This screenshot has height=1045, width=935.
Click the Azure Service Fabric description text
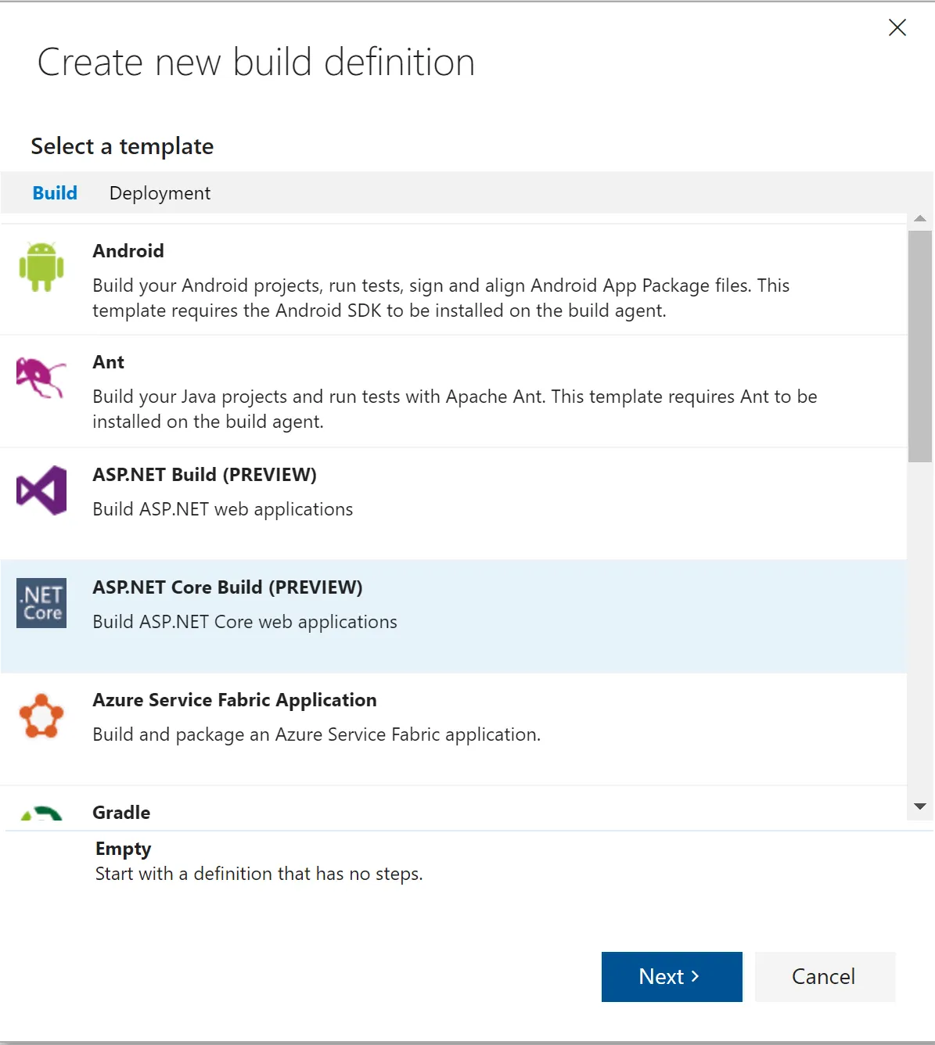317,734
